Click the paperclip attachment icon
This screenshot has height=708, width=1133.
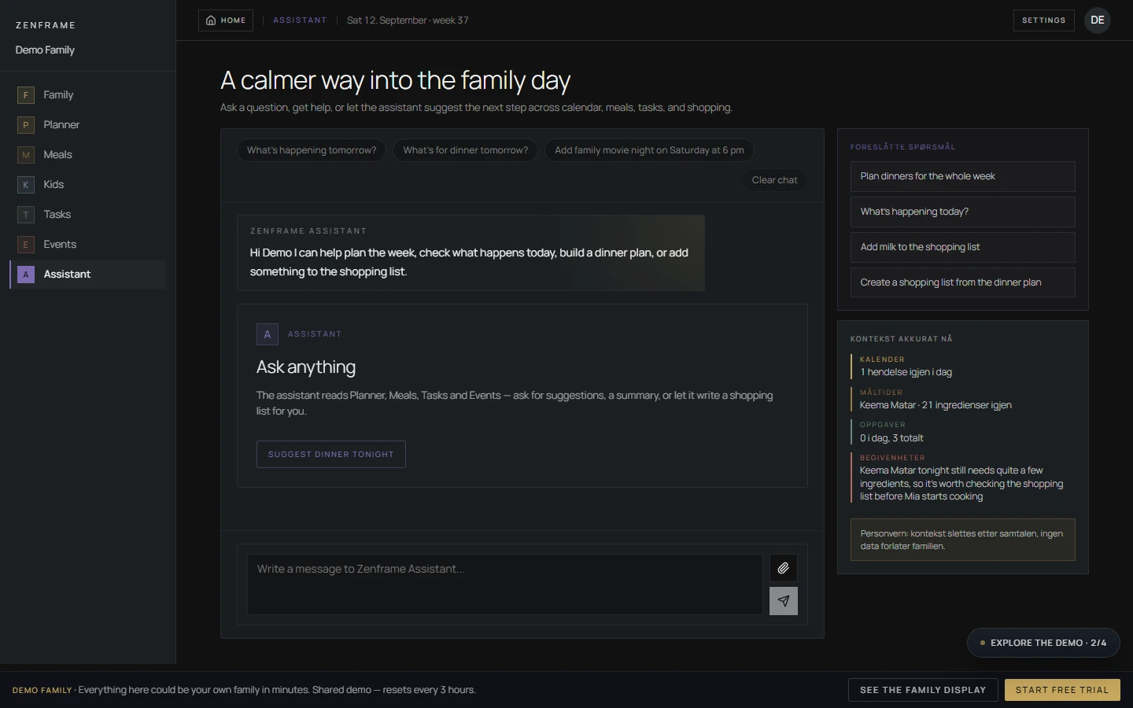[x=783, y=568]
